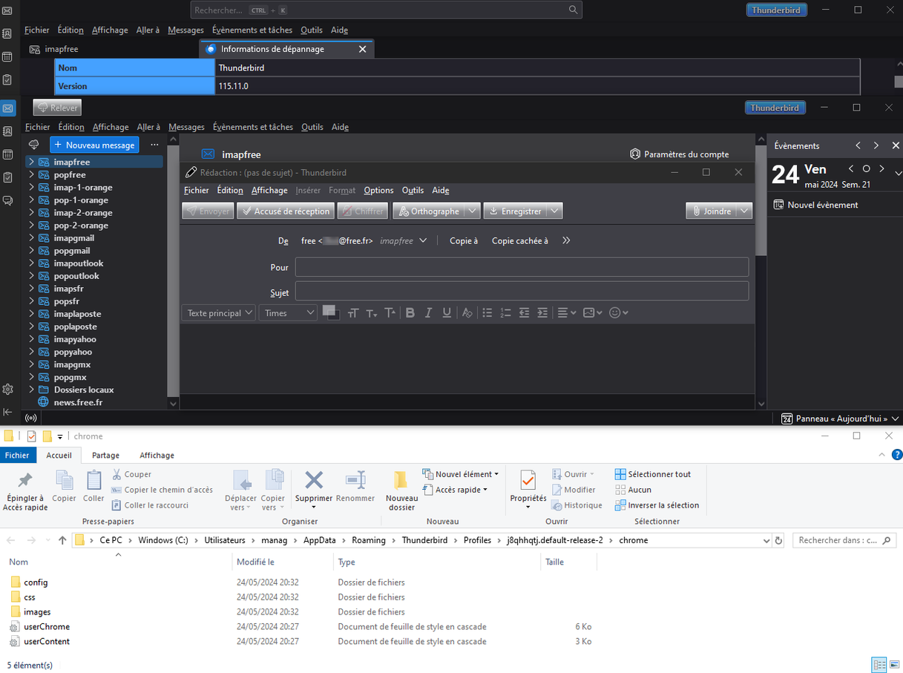Click the Explorer up-directory arrow
This screenshot has width=903, height=673.
62,540
